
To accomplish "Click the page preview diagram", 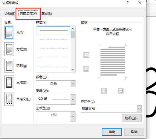I will point(113,62).
